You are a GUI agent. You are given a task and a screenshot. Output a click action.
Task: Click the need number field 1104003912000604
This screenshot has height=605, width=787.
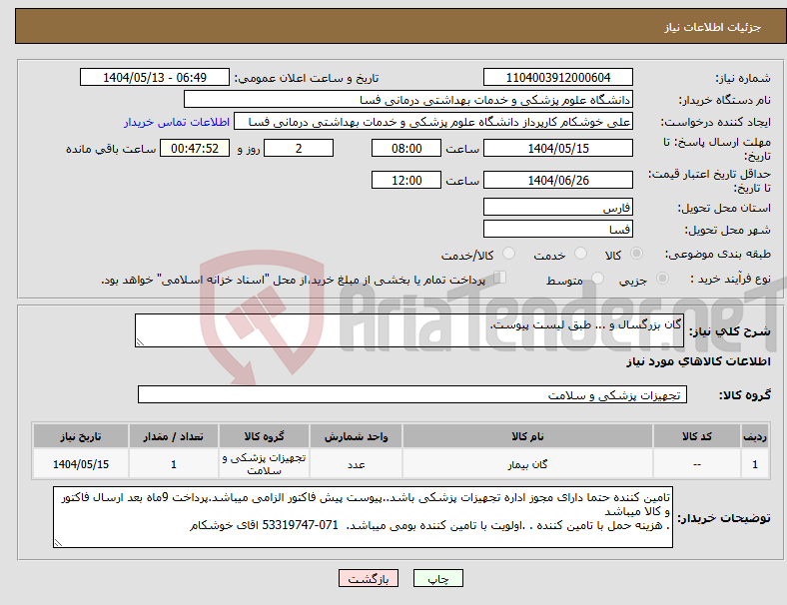[558, 77]
